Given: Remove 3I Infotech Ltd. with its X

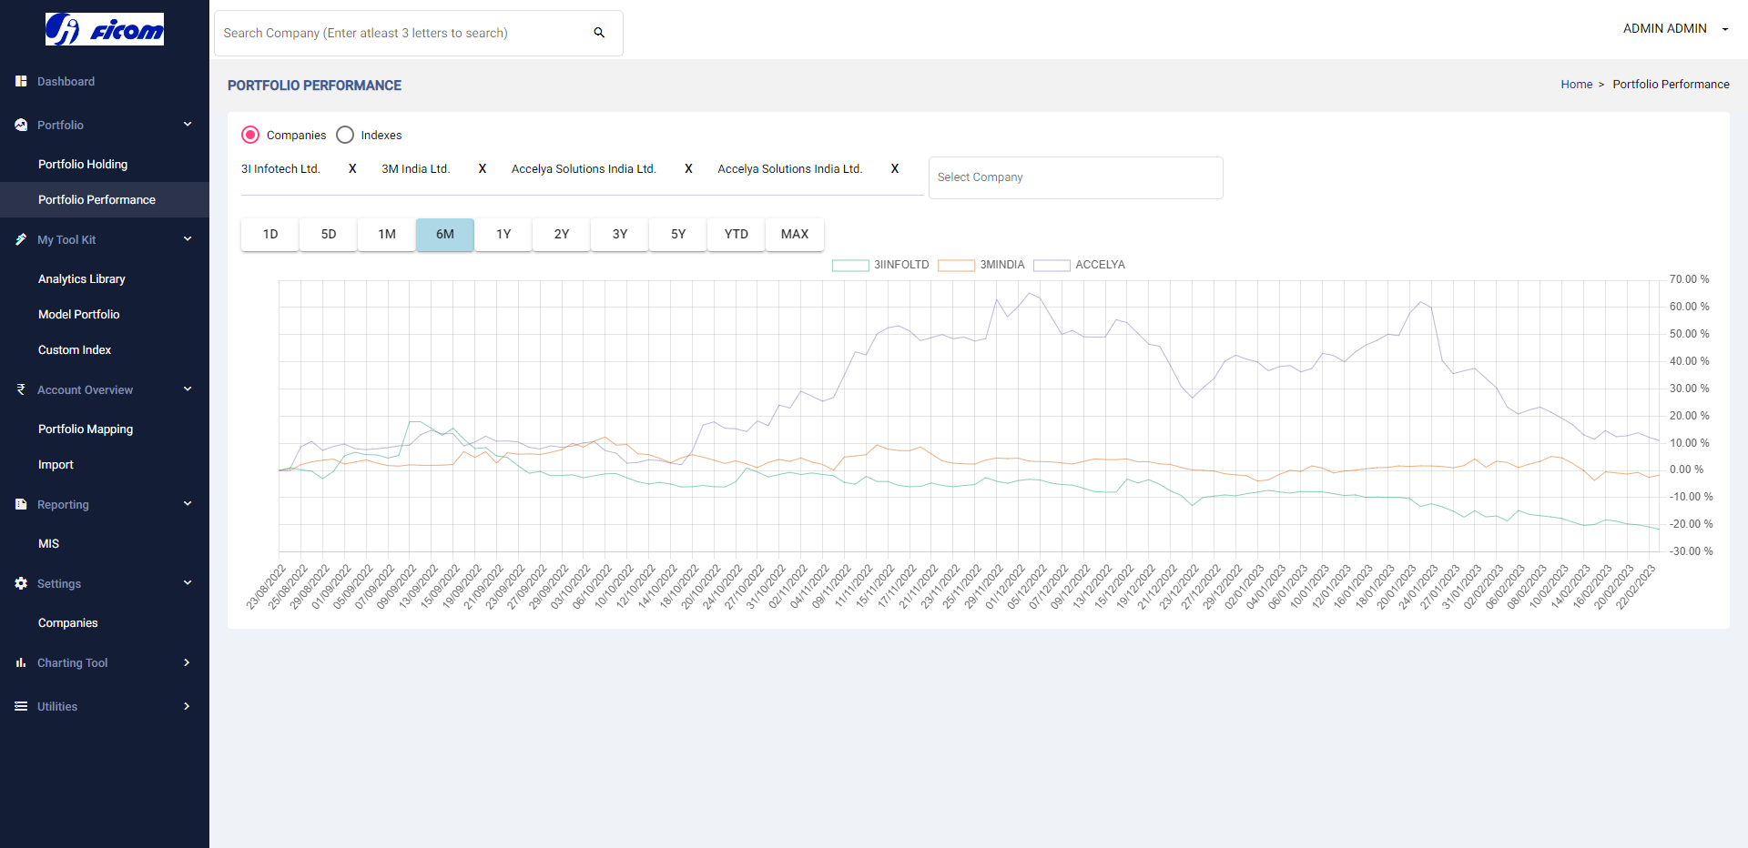Looking at the screenshot, I should [x=352, y=169].
